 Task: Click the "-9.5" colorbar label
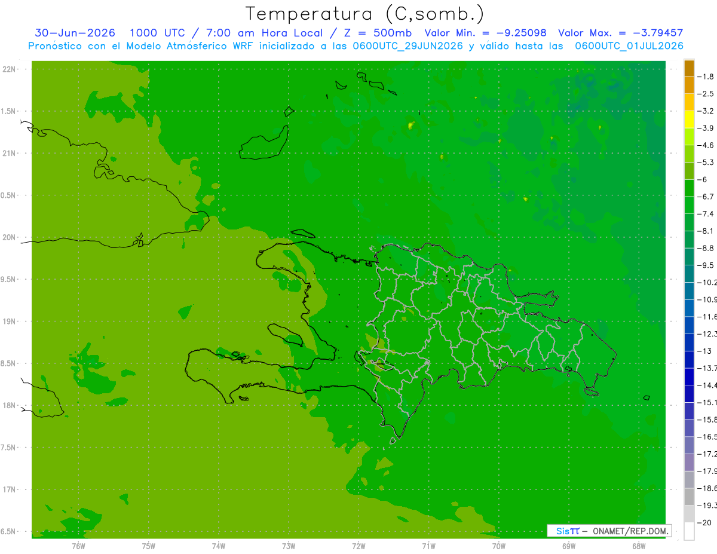pos(706,265)
